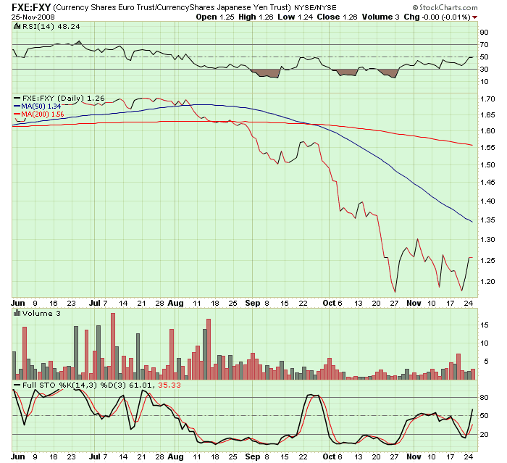Click the 15 label on volume axis
This screenshot has height=463, width=507.
pyautogui.click(x=485, y=325)
